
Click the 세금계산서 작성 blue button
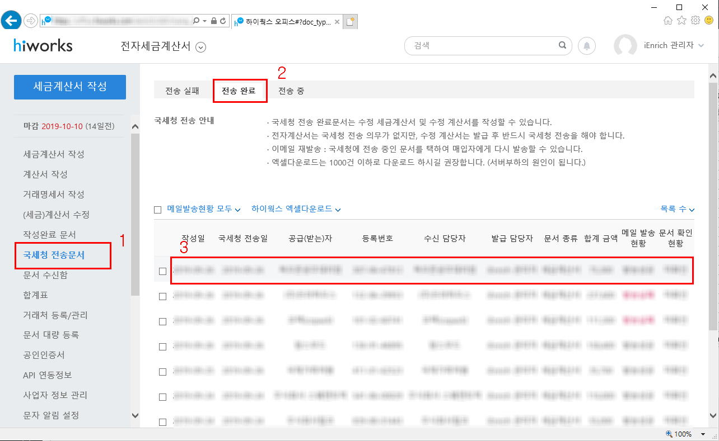(x=70, y=87)
